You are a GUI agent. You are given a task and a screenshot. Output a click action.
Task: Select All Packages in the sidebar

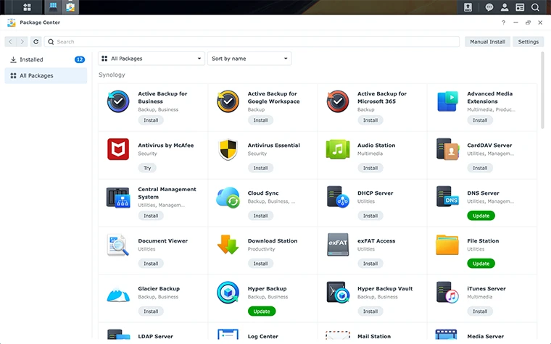pos(46,76)
